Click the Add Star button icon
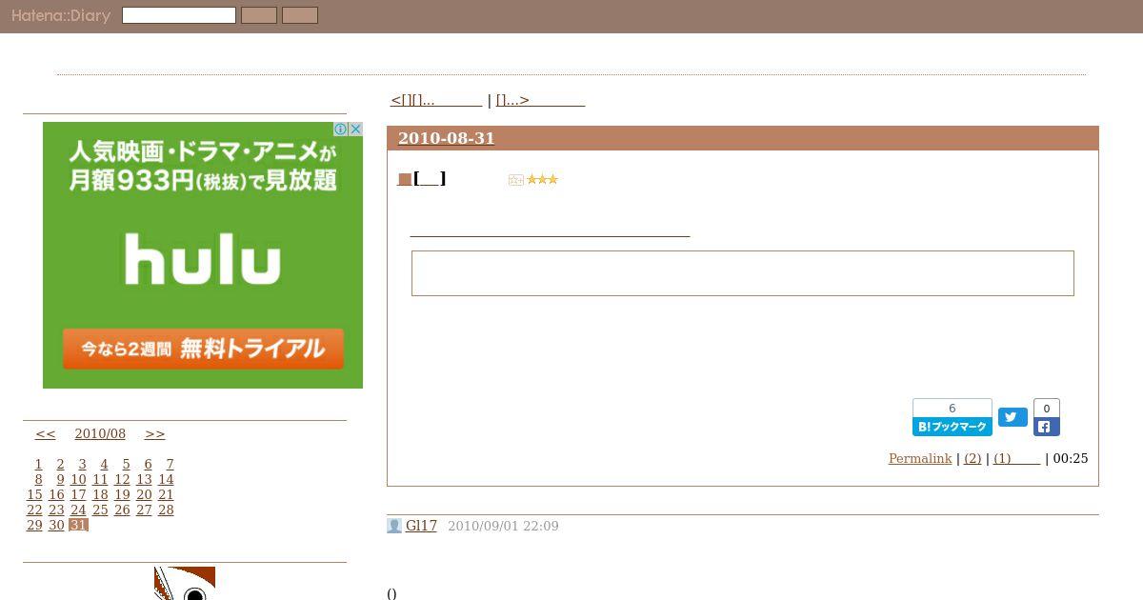 point(516,179)
